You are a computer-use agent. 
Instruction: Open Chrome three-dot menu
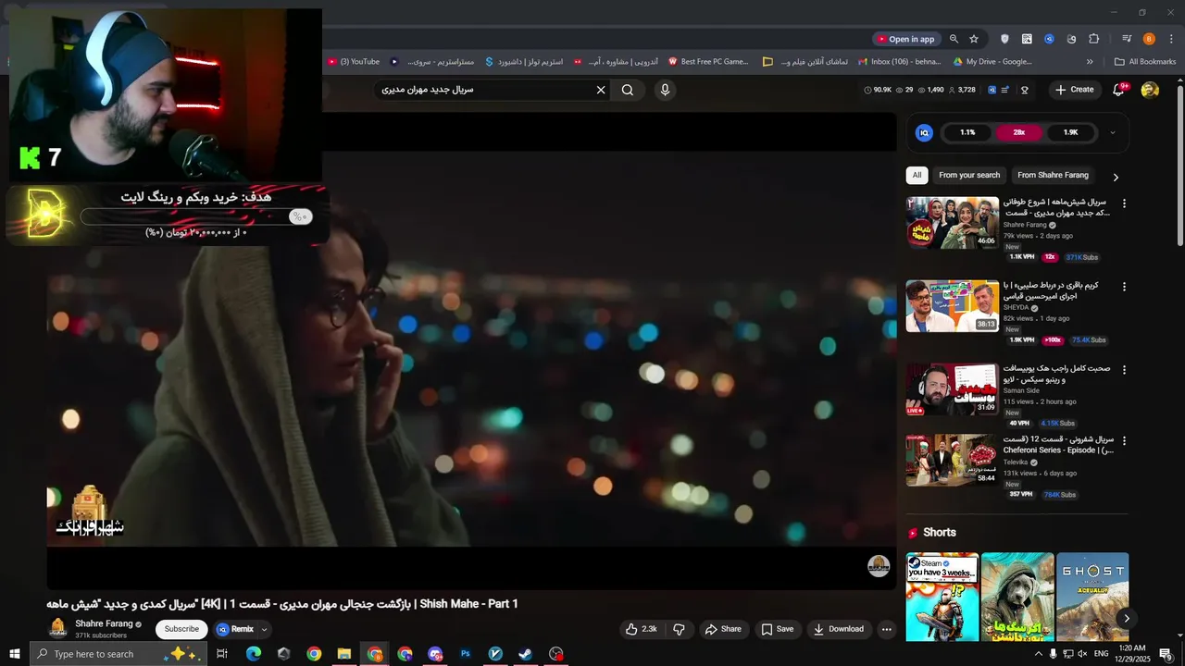[1171, 39]
